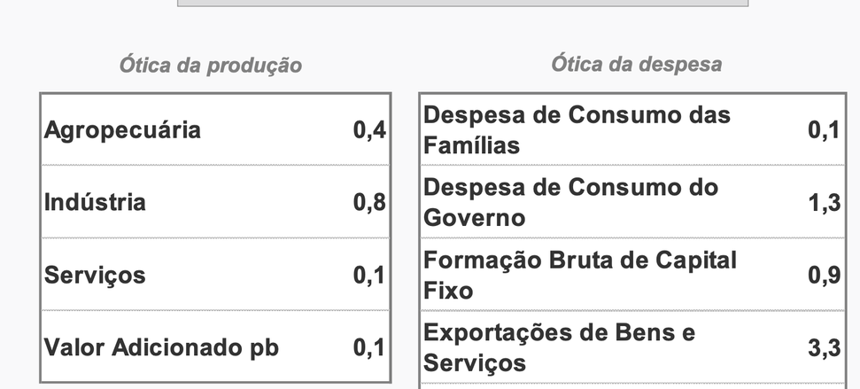Select Valor Adicionado pb row
This screenshot has width=860, height=389.
[161, 347]
